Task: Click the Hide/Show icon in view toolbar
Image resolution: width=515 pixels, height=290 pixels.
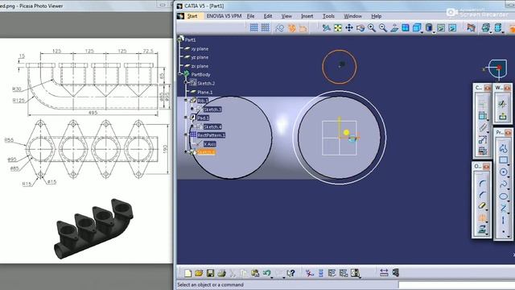Action: pos(441,28)
